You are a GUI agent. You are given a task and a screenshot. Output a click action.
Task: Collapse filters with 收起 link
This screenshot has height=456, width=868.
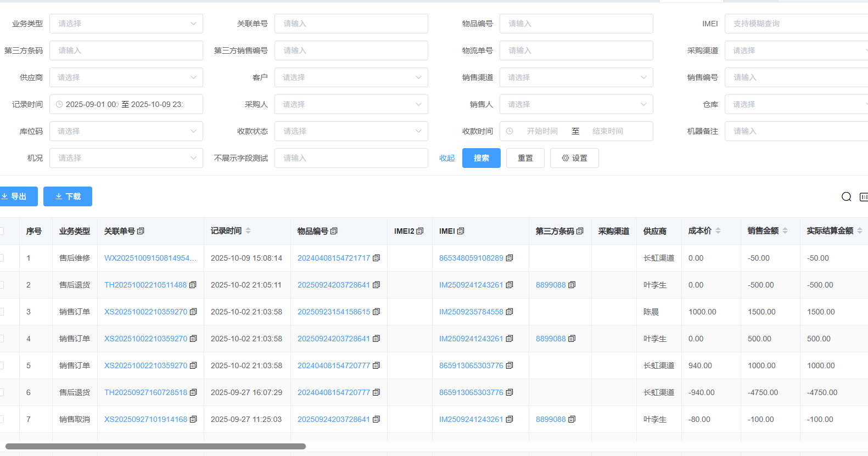point(447,158)
